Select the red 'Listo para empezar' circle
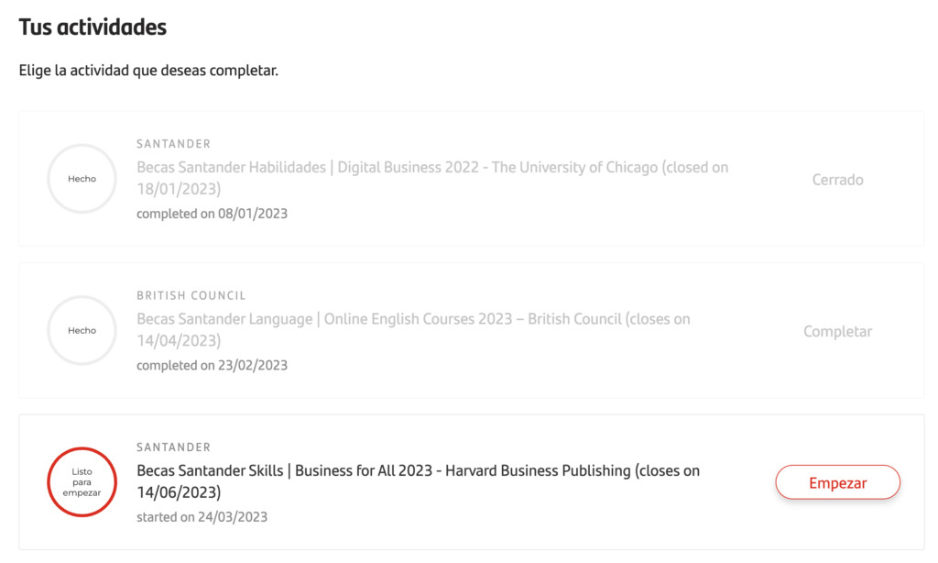 coord(82,482)
